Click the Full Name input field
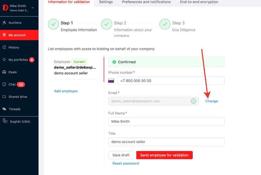261x175 pixels. click(x=166, y=121)
